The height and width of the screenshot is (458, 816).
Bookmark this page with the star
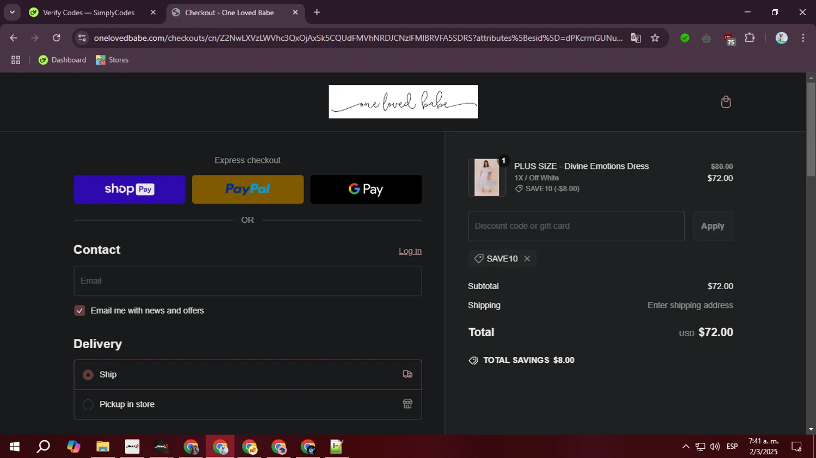click(x=655, y=38)
